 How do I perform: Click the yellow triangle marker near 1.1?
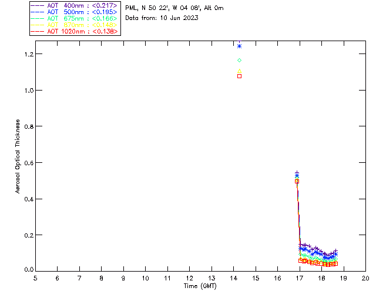pos(239,71)
